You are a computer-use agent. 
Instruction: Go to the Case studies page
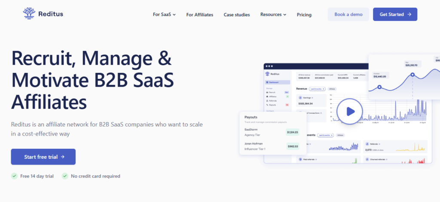236,15
